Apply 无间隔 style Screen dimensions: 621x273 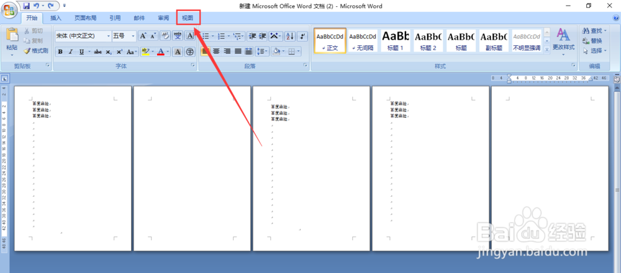point(363,40)
